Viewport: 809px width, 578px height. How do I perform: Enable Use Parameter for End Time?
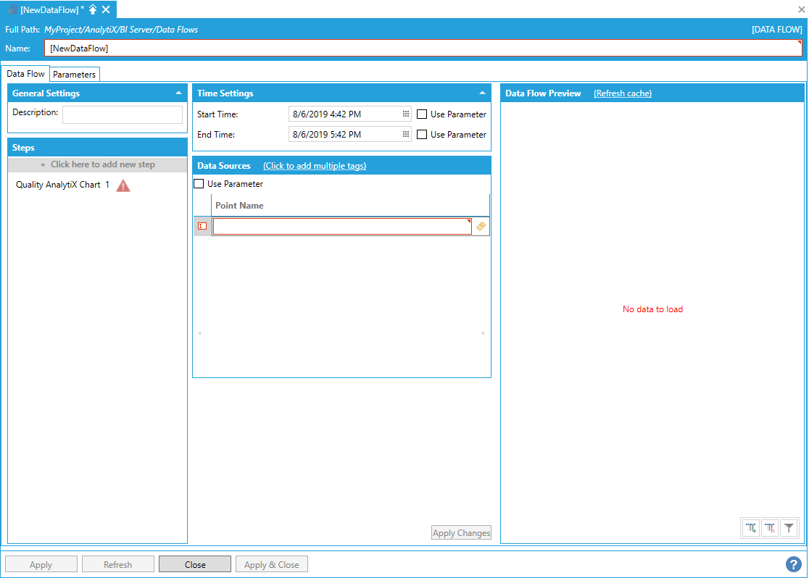[422, 135]
